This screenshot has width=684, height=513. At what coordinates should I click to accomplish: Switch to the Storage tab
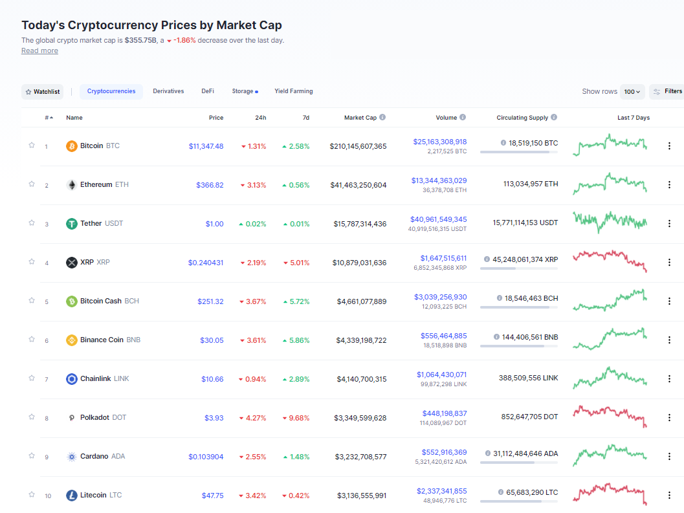click(245, 92)
